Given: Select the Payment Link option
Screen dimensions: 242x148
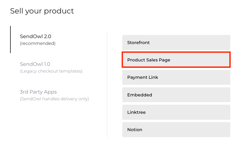Looking at the screenshot, I should point(176,77).
